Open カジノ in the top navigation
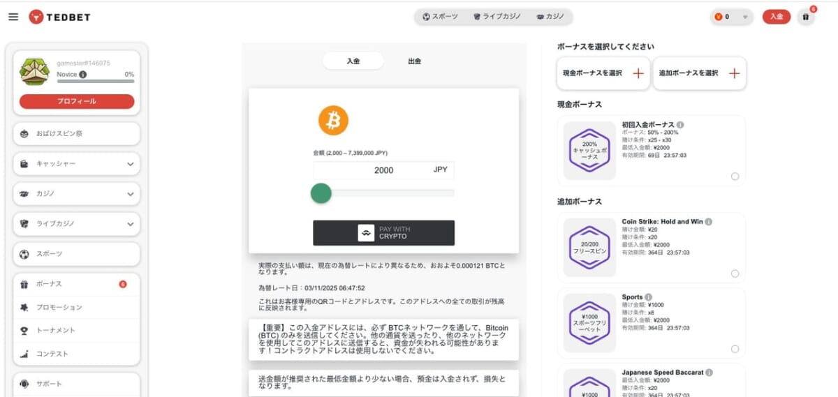Screen dimensions: 838x397 point(550,16)
